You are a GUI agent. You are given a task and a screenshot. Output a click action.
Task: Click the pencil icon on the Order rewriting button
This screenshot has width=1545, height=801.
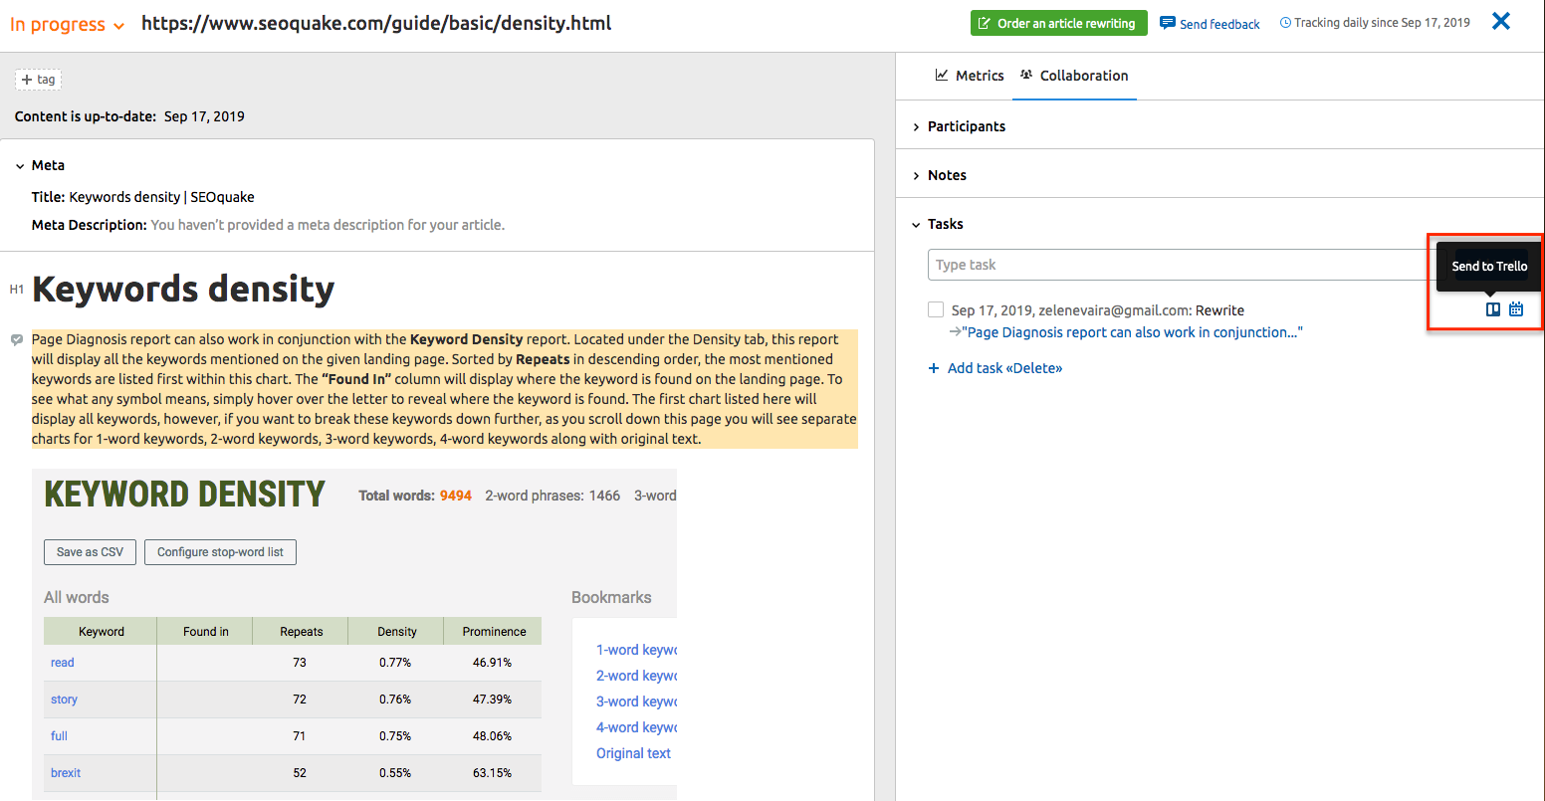[985, 23]
